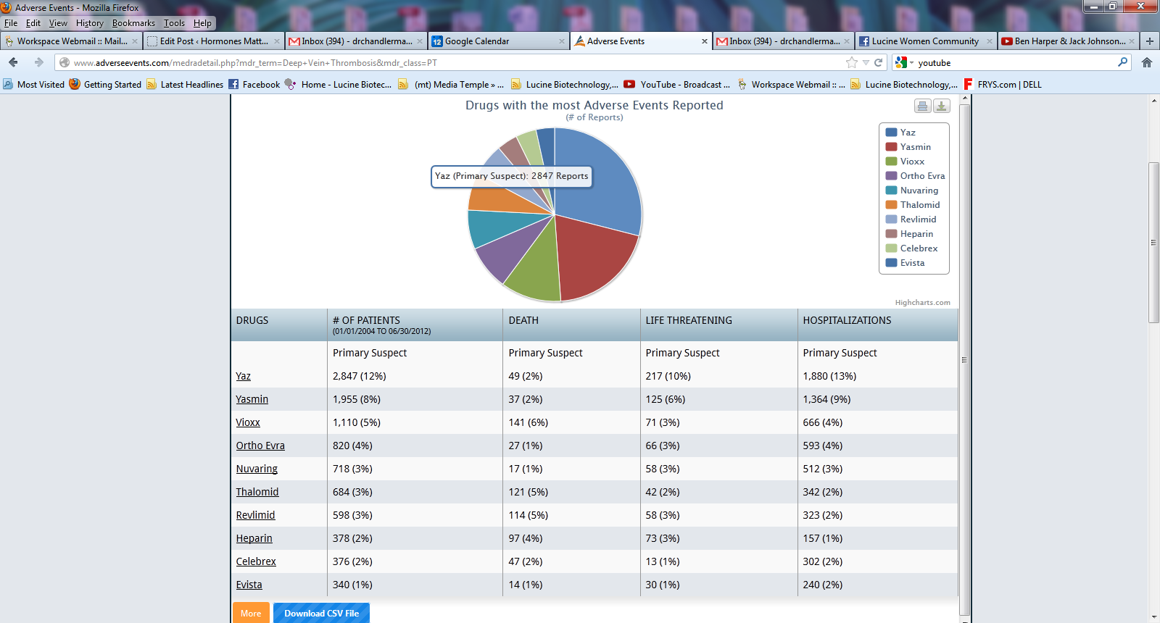Open the Evista drug link

coord(249,585)
